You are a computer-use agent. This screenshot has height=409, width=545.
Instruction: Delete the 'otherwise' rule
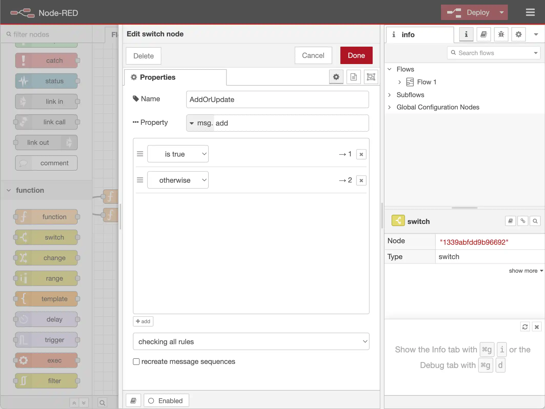click(361, 180)
